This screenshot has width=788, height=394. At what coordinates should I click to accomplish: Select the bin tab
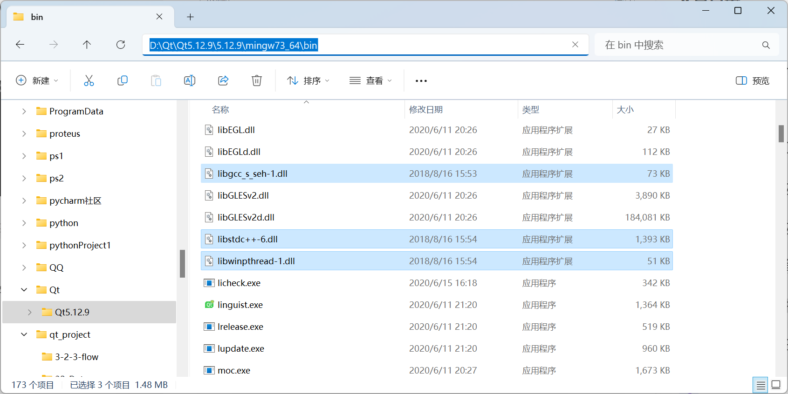(x=91, y=17)
